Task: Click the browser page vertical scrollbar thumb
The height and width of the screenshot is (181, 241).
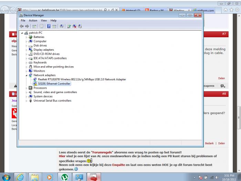Action: pos(239,118)
